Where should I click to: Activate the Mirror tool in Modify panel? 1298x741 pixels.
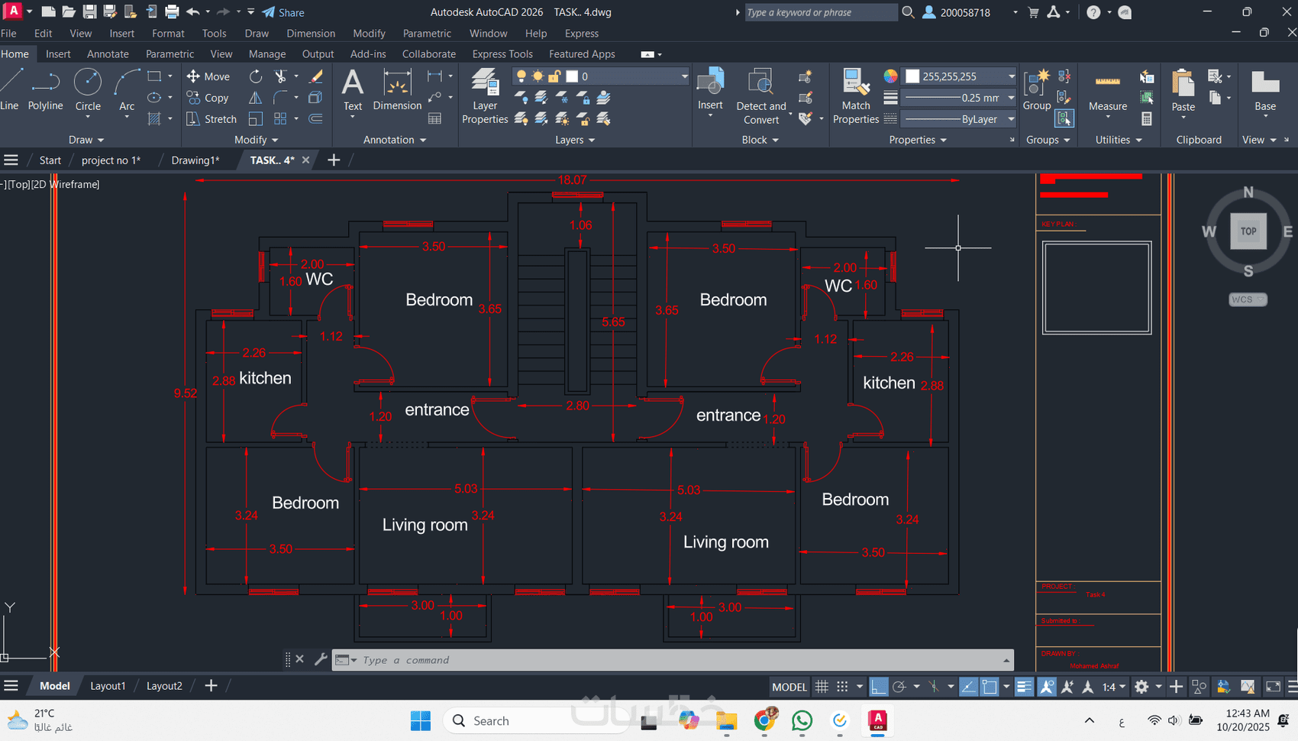click(x=256, y=98)
